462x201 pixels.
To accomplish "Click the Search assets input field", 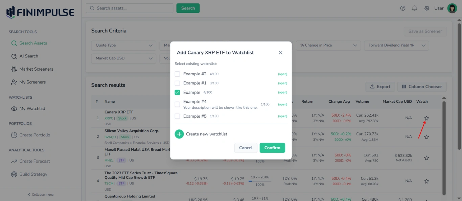I will click(129, 8).
